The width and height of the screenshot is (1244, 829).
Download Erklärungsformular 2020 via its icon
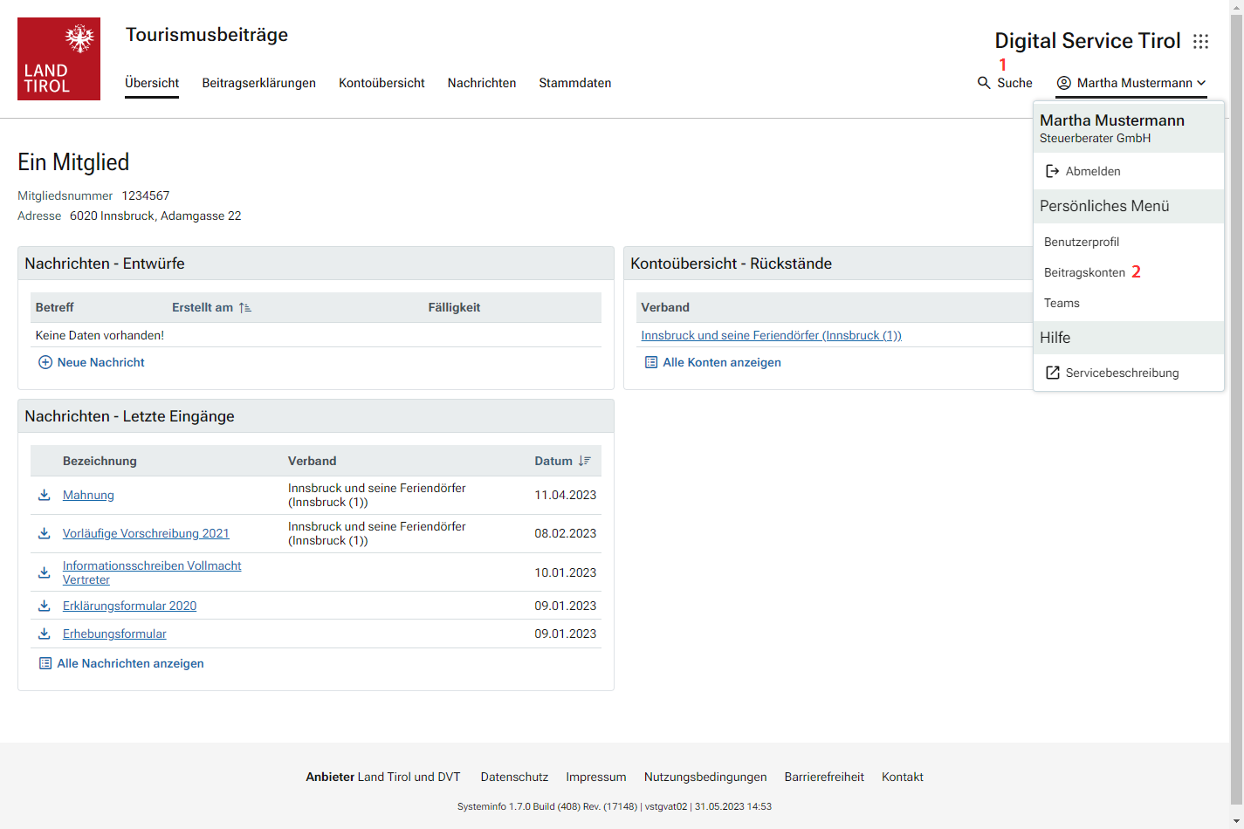44,606
